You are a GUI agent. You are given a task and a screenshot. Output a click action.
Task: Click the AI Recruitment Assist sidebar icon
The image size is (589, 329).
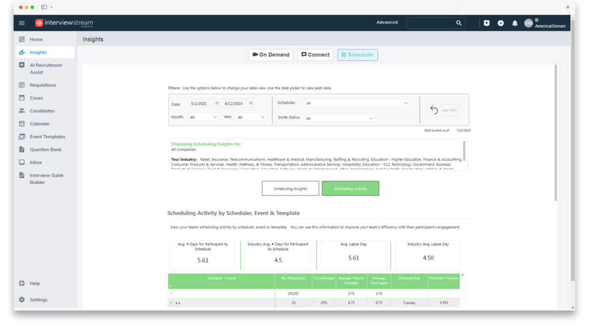click(x=22, y=65)
